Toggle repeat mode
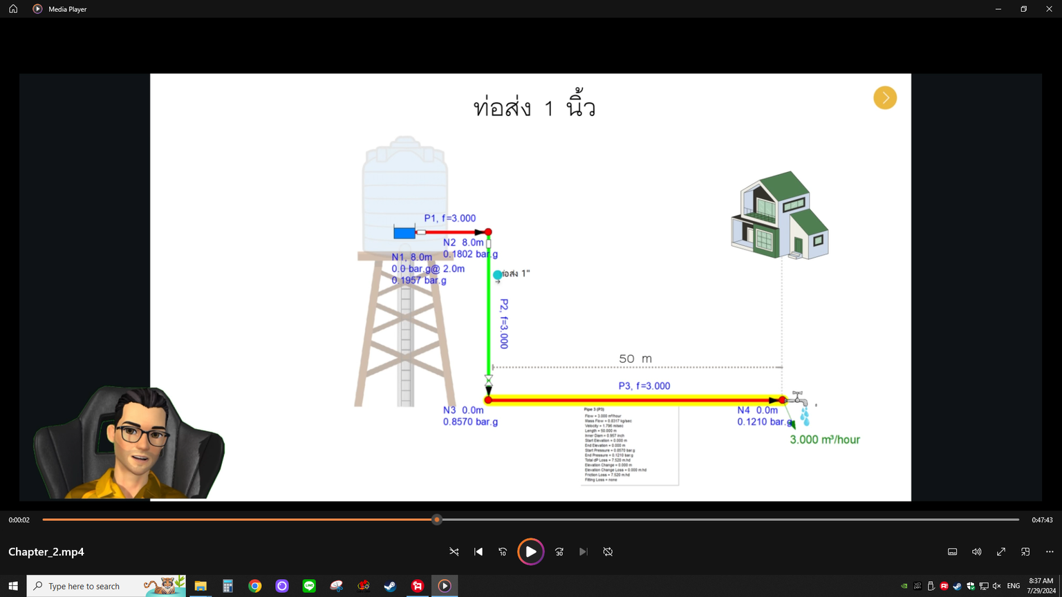Image resolution: width=1062 pixels, height=597 pixels. pyautogui.click(x=608, y=551)
